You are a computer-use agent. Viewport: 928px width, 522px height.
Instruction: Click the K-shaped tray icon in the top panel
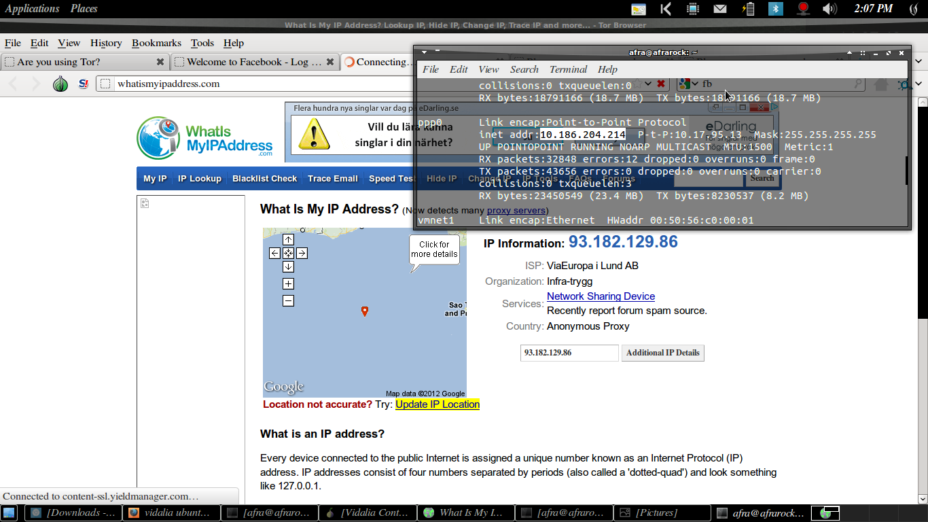(x=666, y=9)
